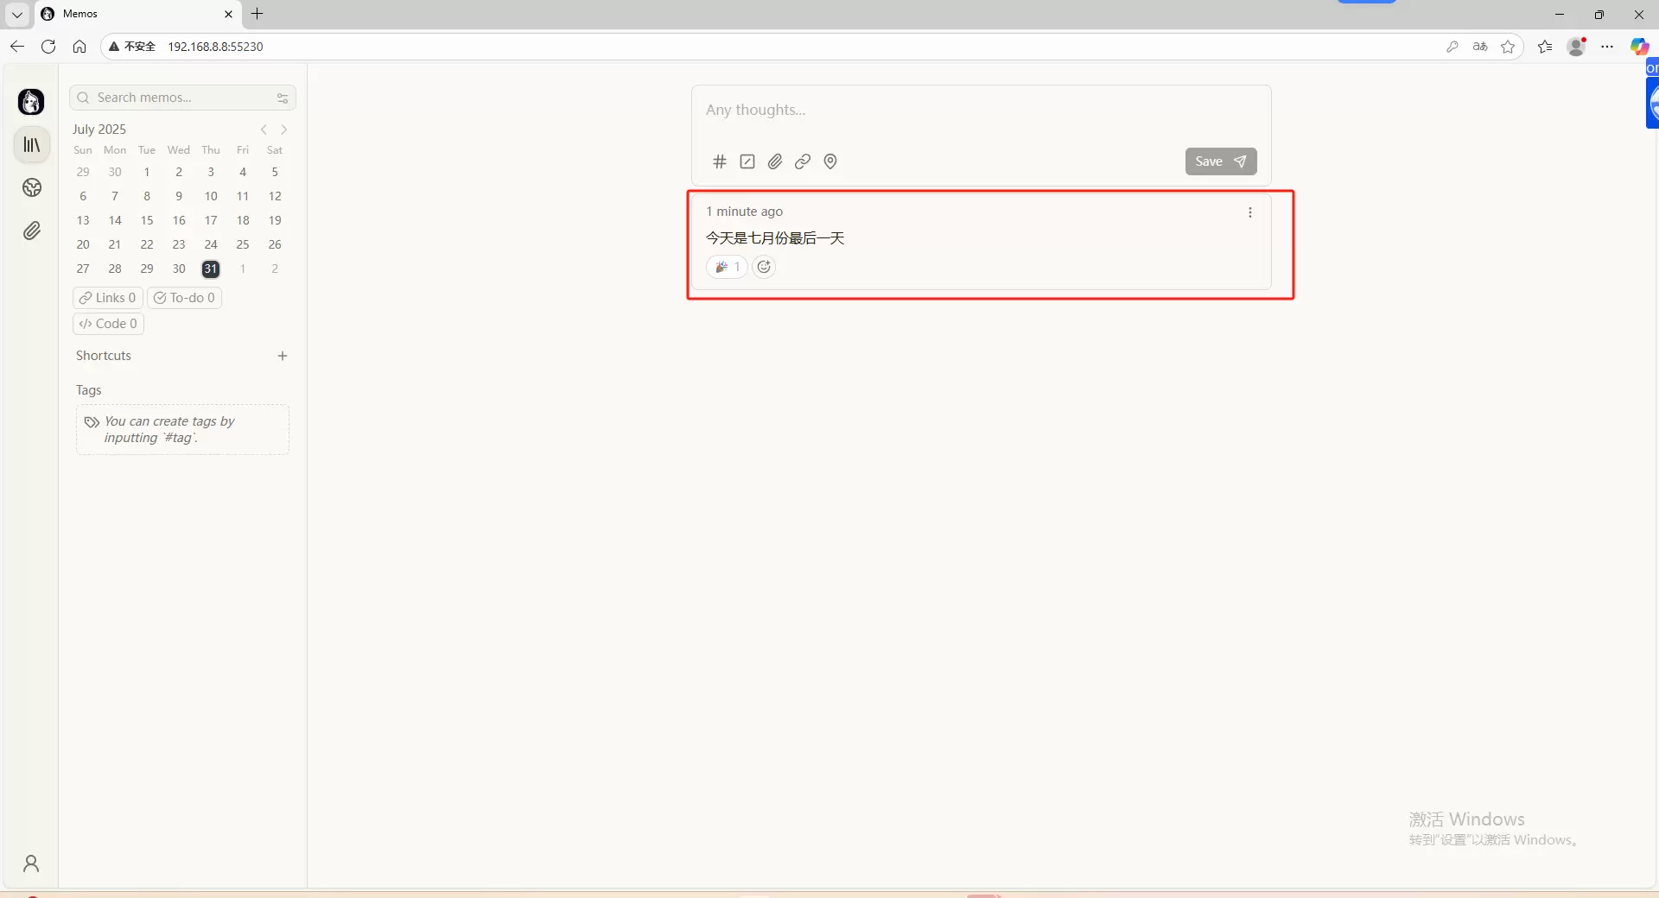This screenshot has width=1659, height=898.
Task: Click the add reaction smiley icon
Action: (x=764, y=267)
